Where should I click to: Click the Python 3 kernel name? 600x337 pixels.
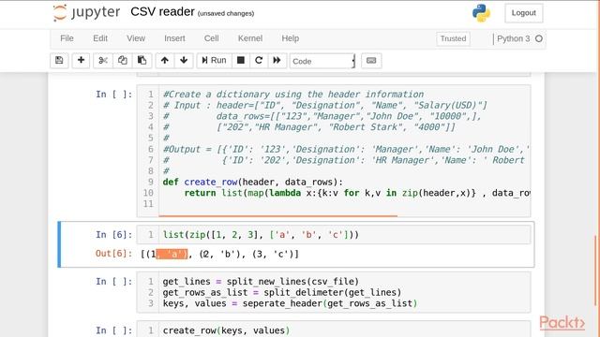click(513, 38)
